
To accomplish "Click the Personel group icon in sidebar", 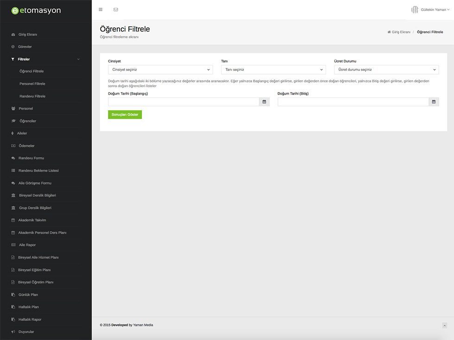I will (13, 108).
